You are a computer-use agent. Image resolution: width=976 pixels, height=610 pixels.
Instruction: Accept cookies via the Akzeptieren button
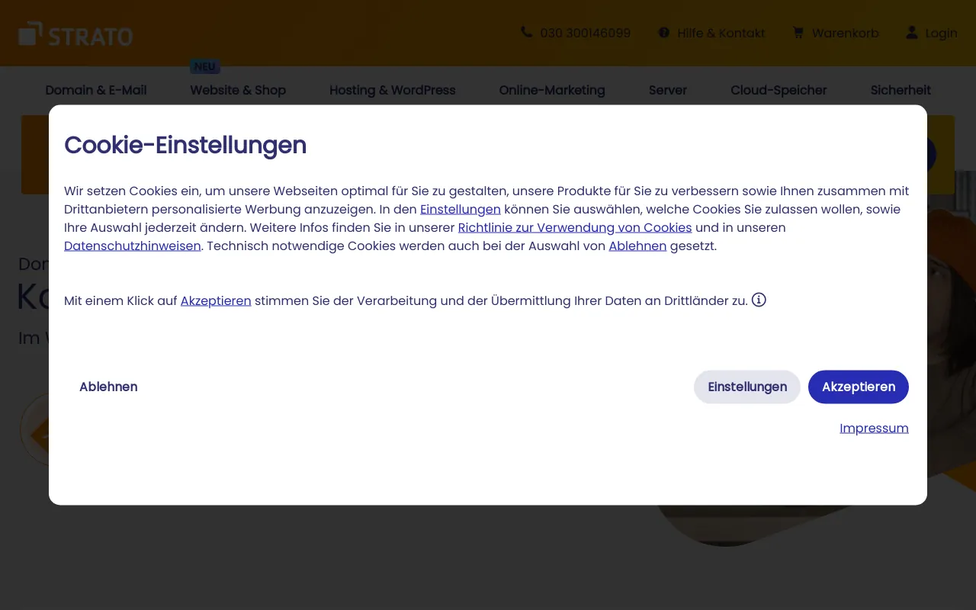coord(858,387)
